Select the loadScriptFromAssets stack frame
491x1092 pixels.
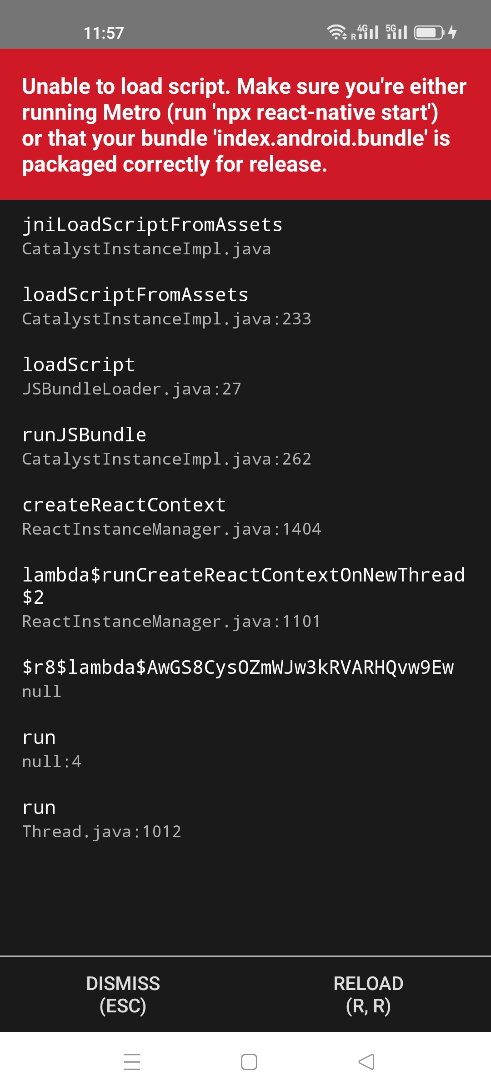click(x=245, y=306)
